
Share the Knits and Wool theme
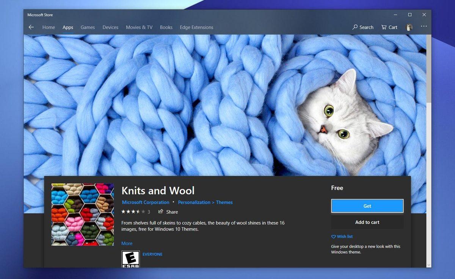tap(168, 212)
